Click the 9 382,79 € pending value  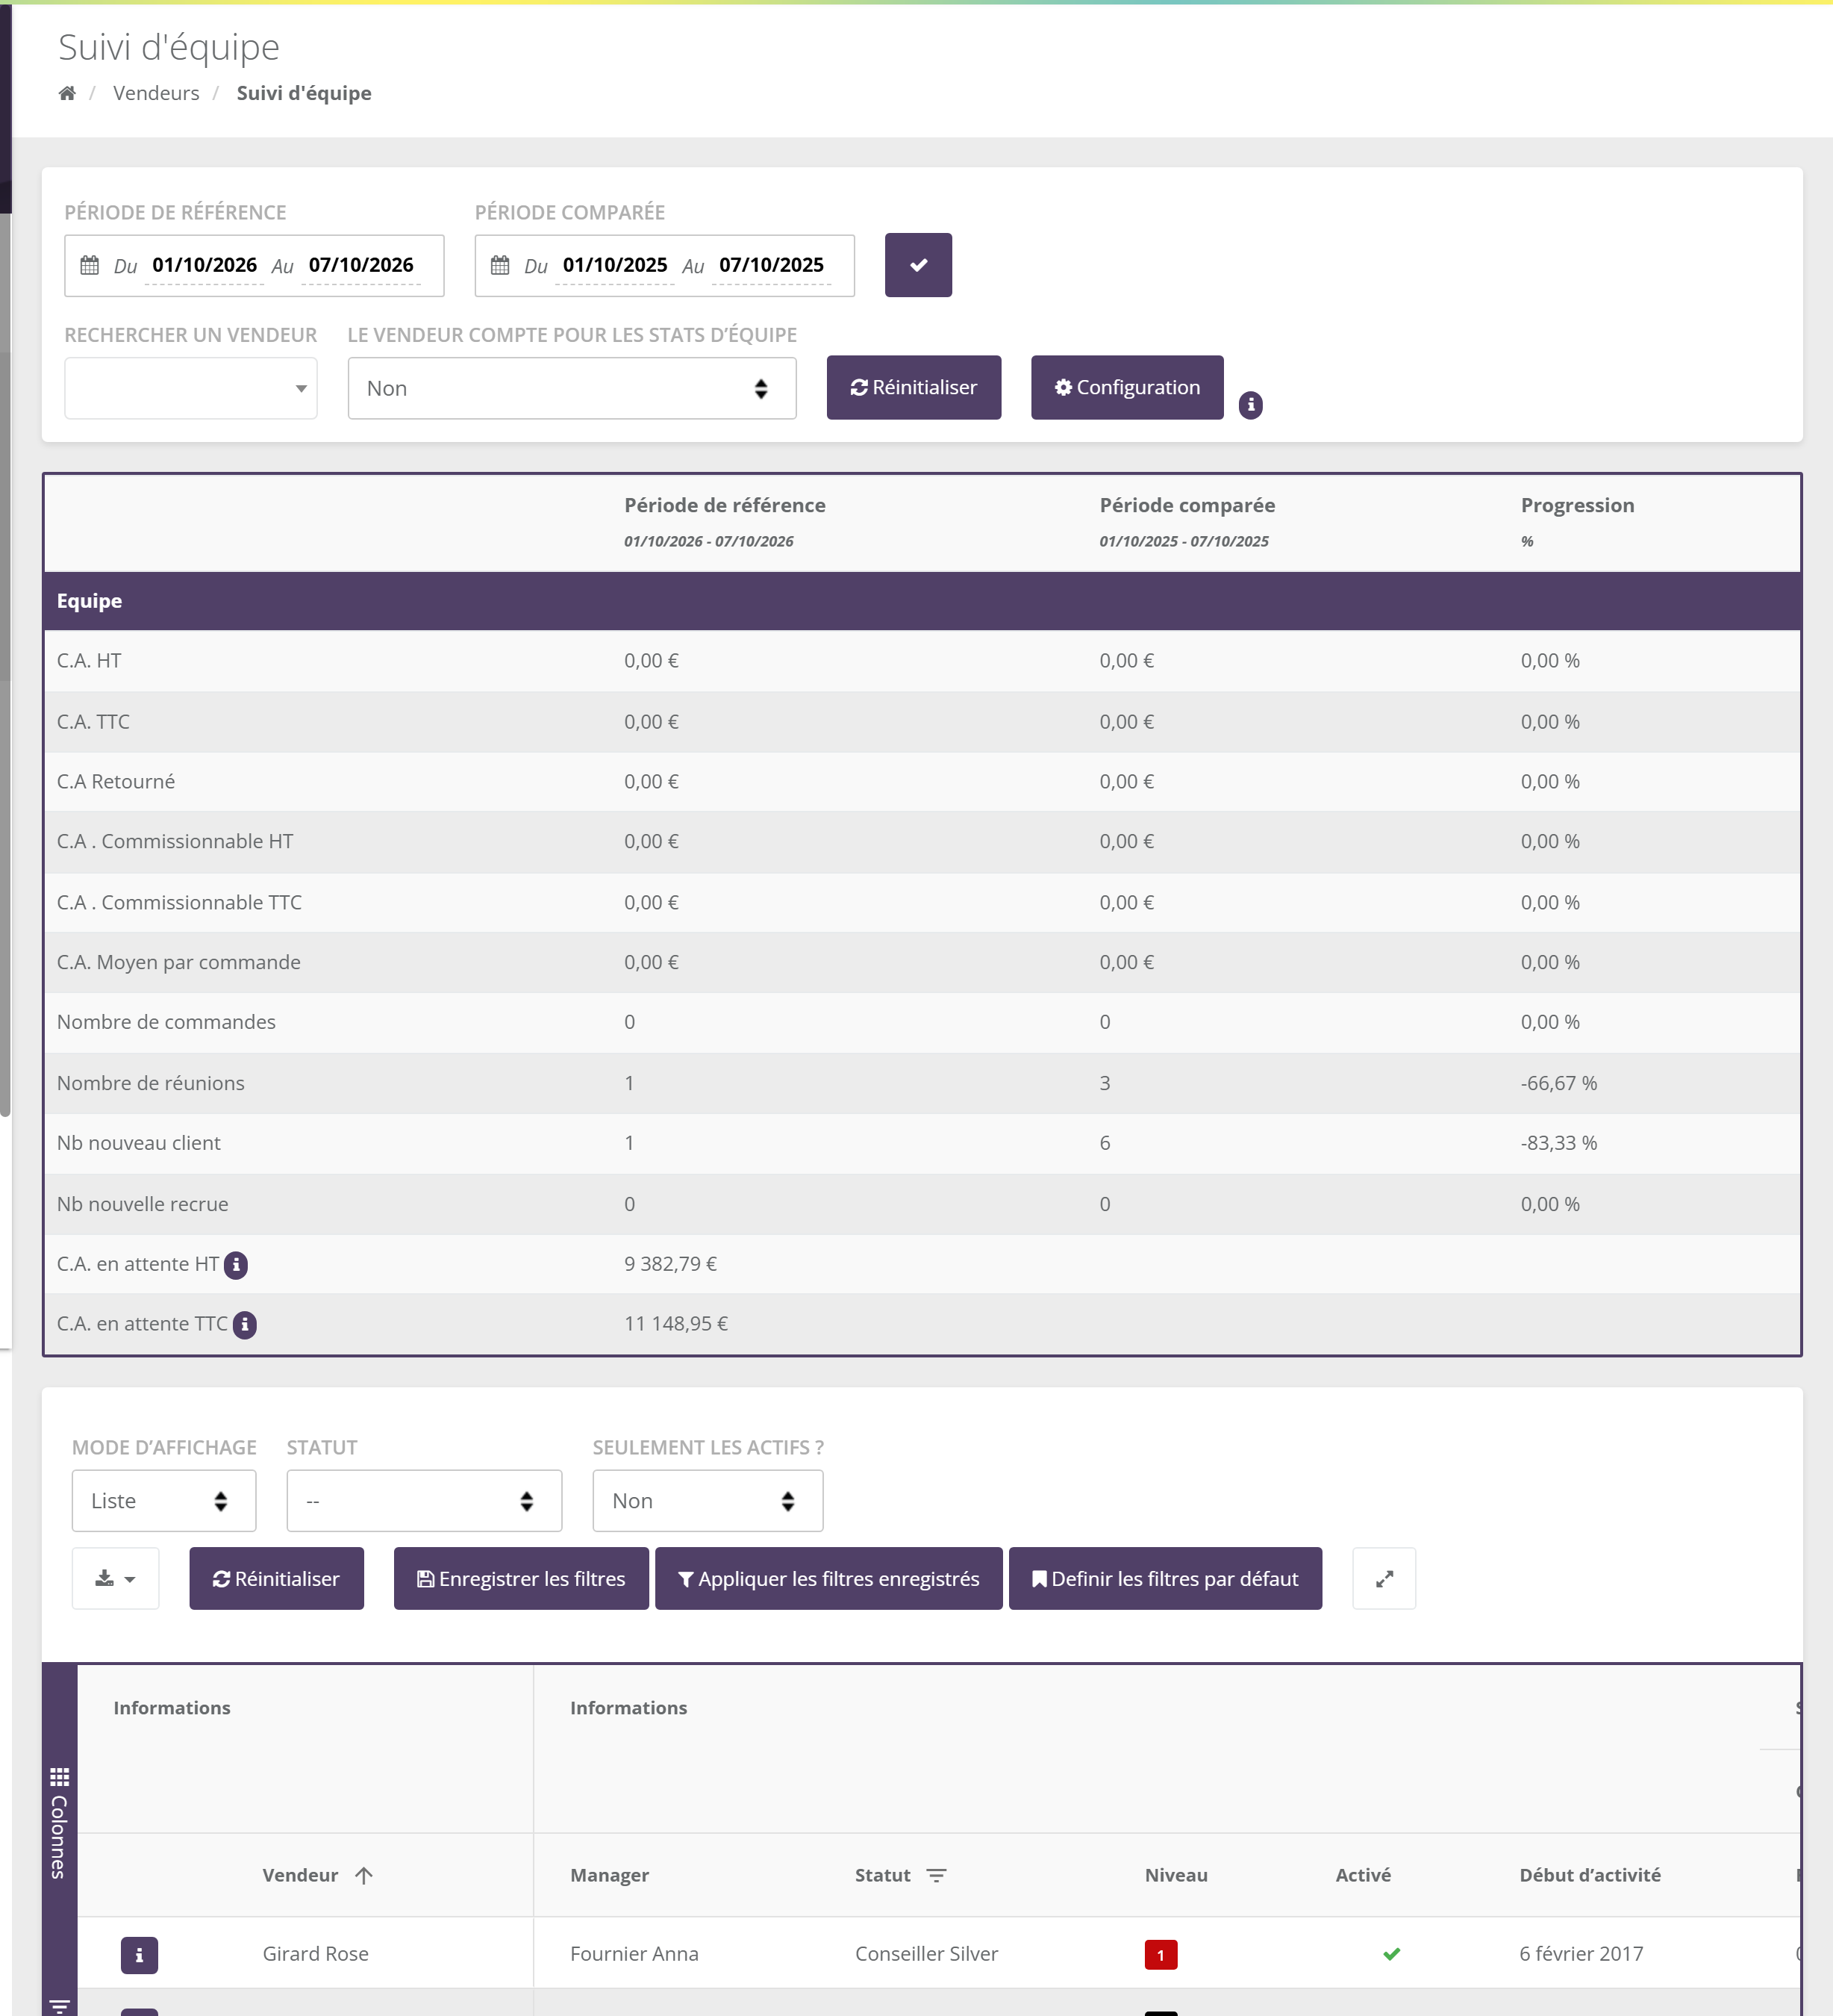click(x=671, y=1265)
